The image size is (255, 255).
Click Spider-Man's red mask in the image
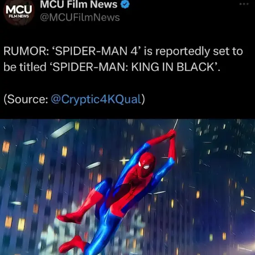point(146,164)
